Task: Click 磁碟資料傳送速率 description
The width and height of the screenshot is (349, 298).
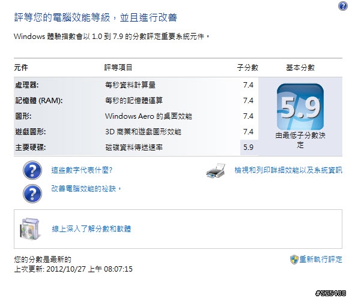Action: tap(134, 147)
